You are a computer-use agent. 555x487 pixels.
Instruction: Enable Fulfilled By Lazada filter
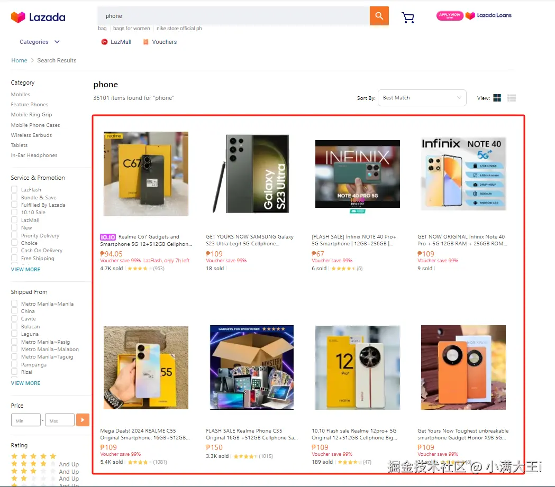[x=14, y=205]
